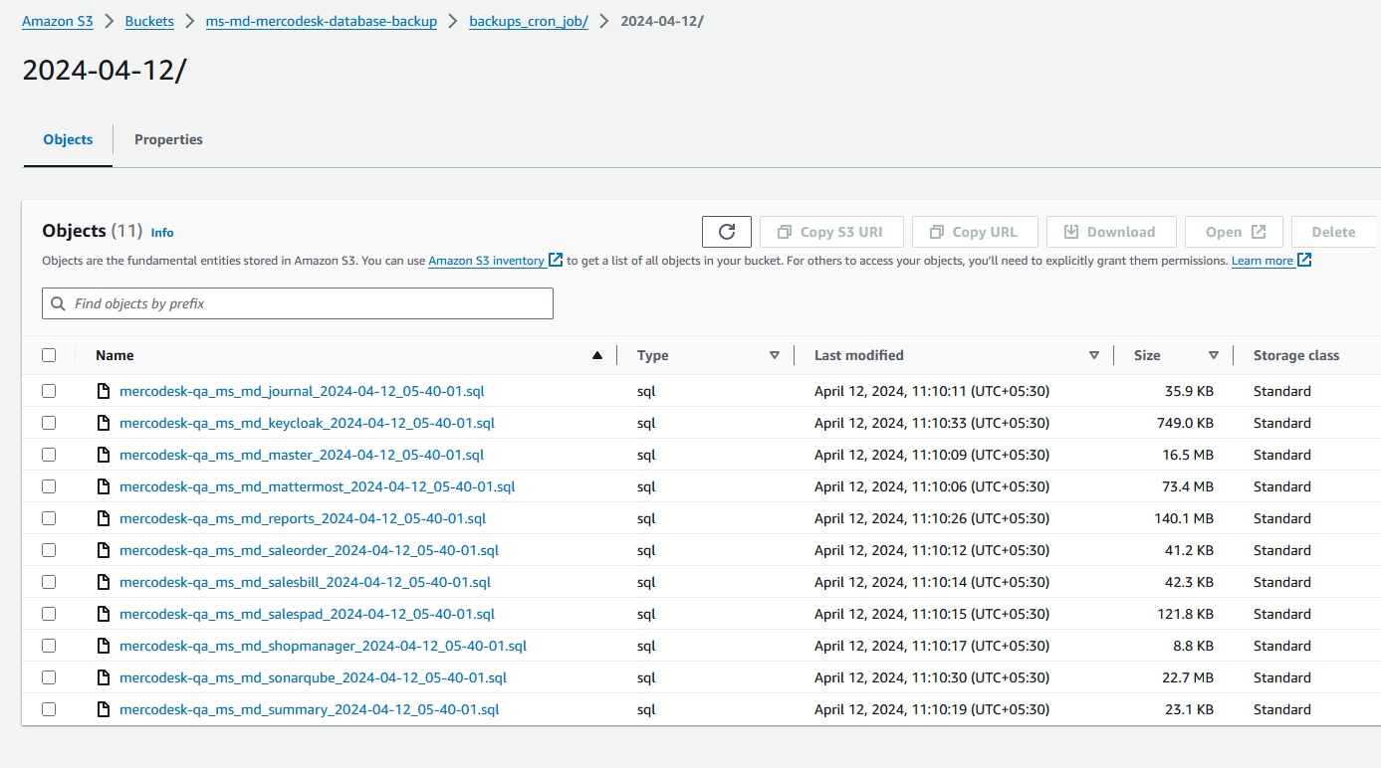This screenshot has height=768, width=1381.
Task: Go to Buckets in the breadcrumb
Action: [x=149, y=21]
